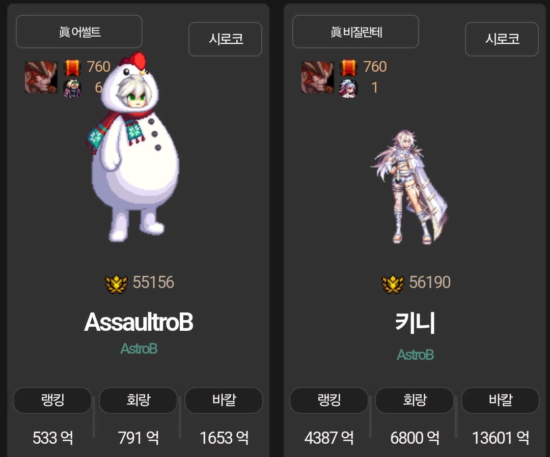Select the 회랑 tab on AssaultroB card
The width and height of the screenshot is (550, 457).
[138, 400]
